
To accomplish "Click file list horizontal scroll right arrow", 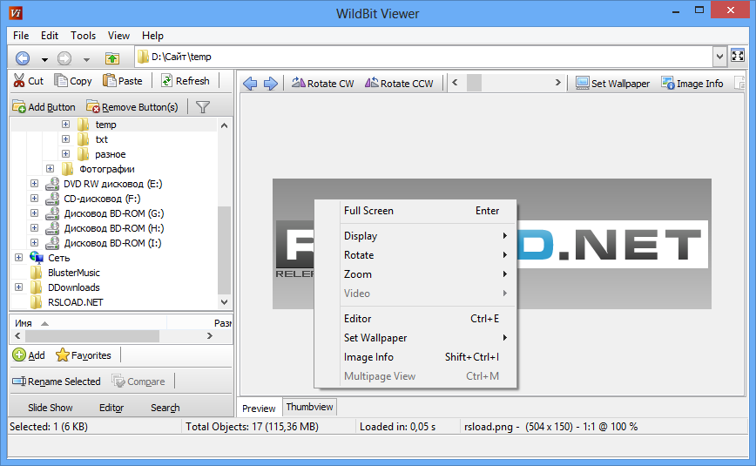I will click(210, 335).
